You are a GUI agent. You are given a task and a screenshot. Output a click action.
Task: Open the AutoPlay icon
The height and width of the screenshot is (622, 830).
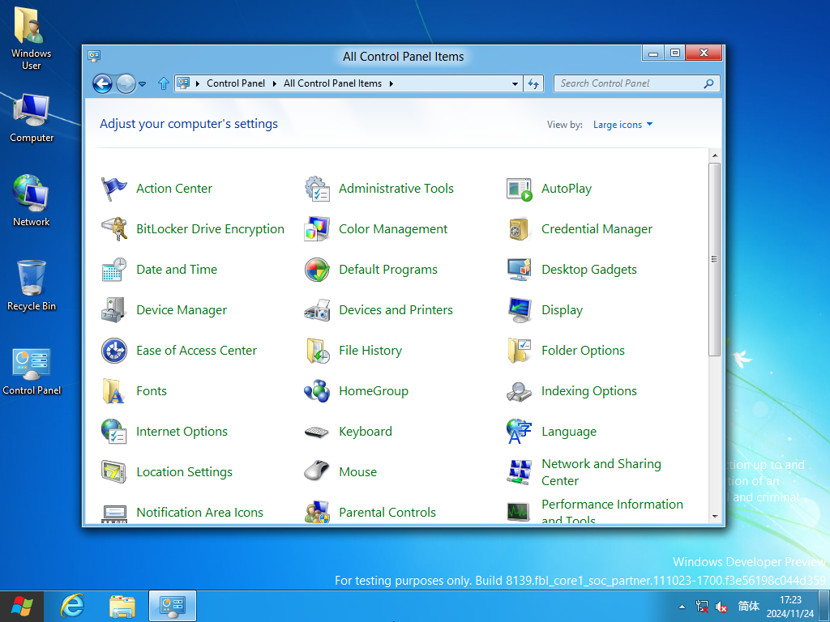[520, 189]
